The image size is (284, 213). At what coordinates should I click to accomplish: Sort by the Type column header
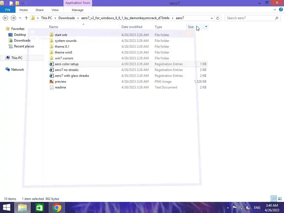pyautogui.click(x=158, y=27)
